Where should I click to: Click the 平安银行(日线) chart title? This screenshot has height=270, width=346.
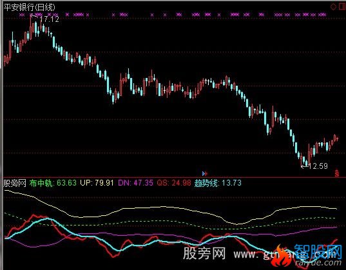(x=29, y=7)
